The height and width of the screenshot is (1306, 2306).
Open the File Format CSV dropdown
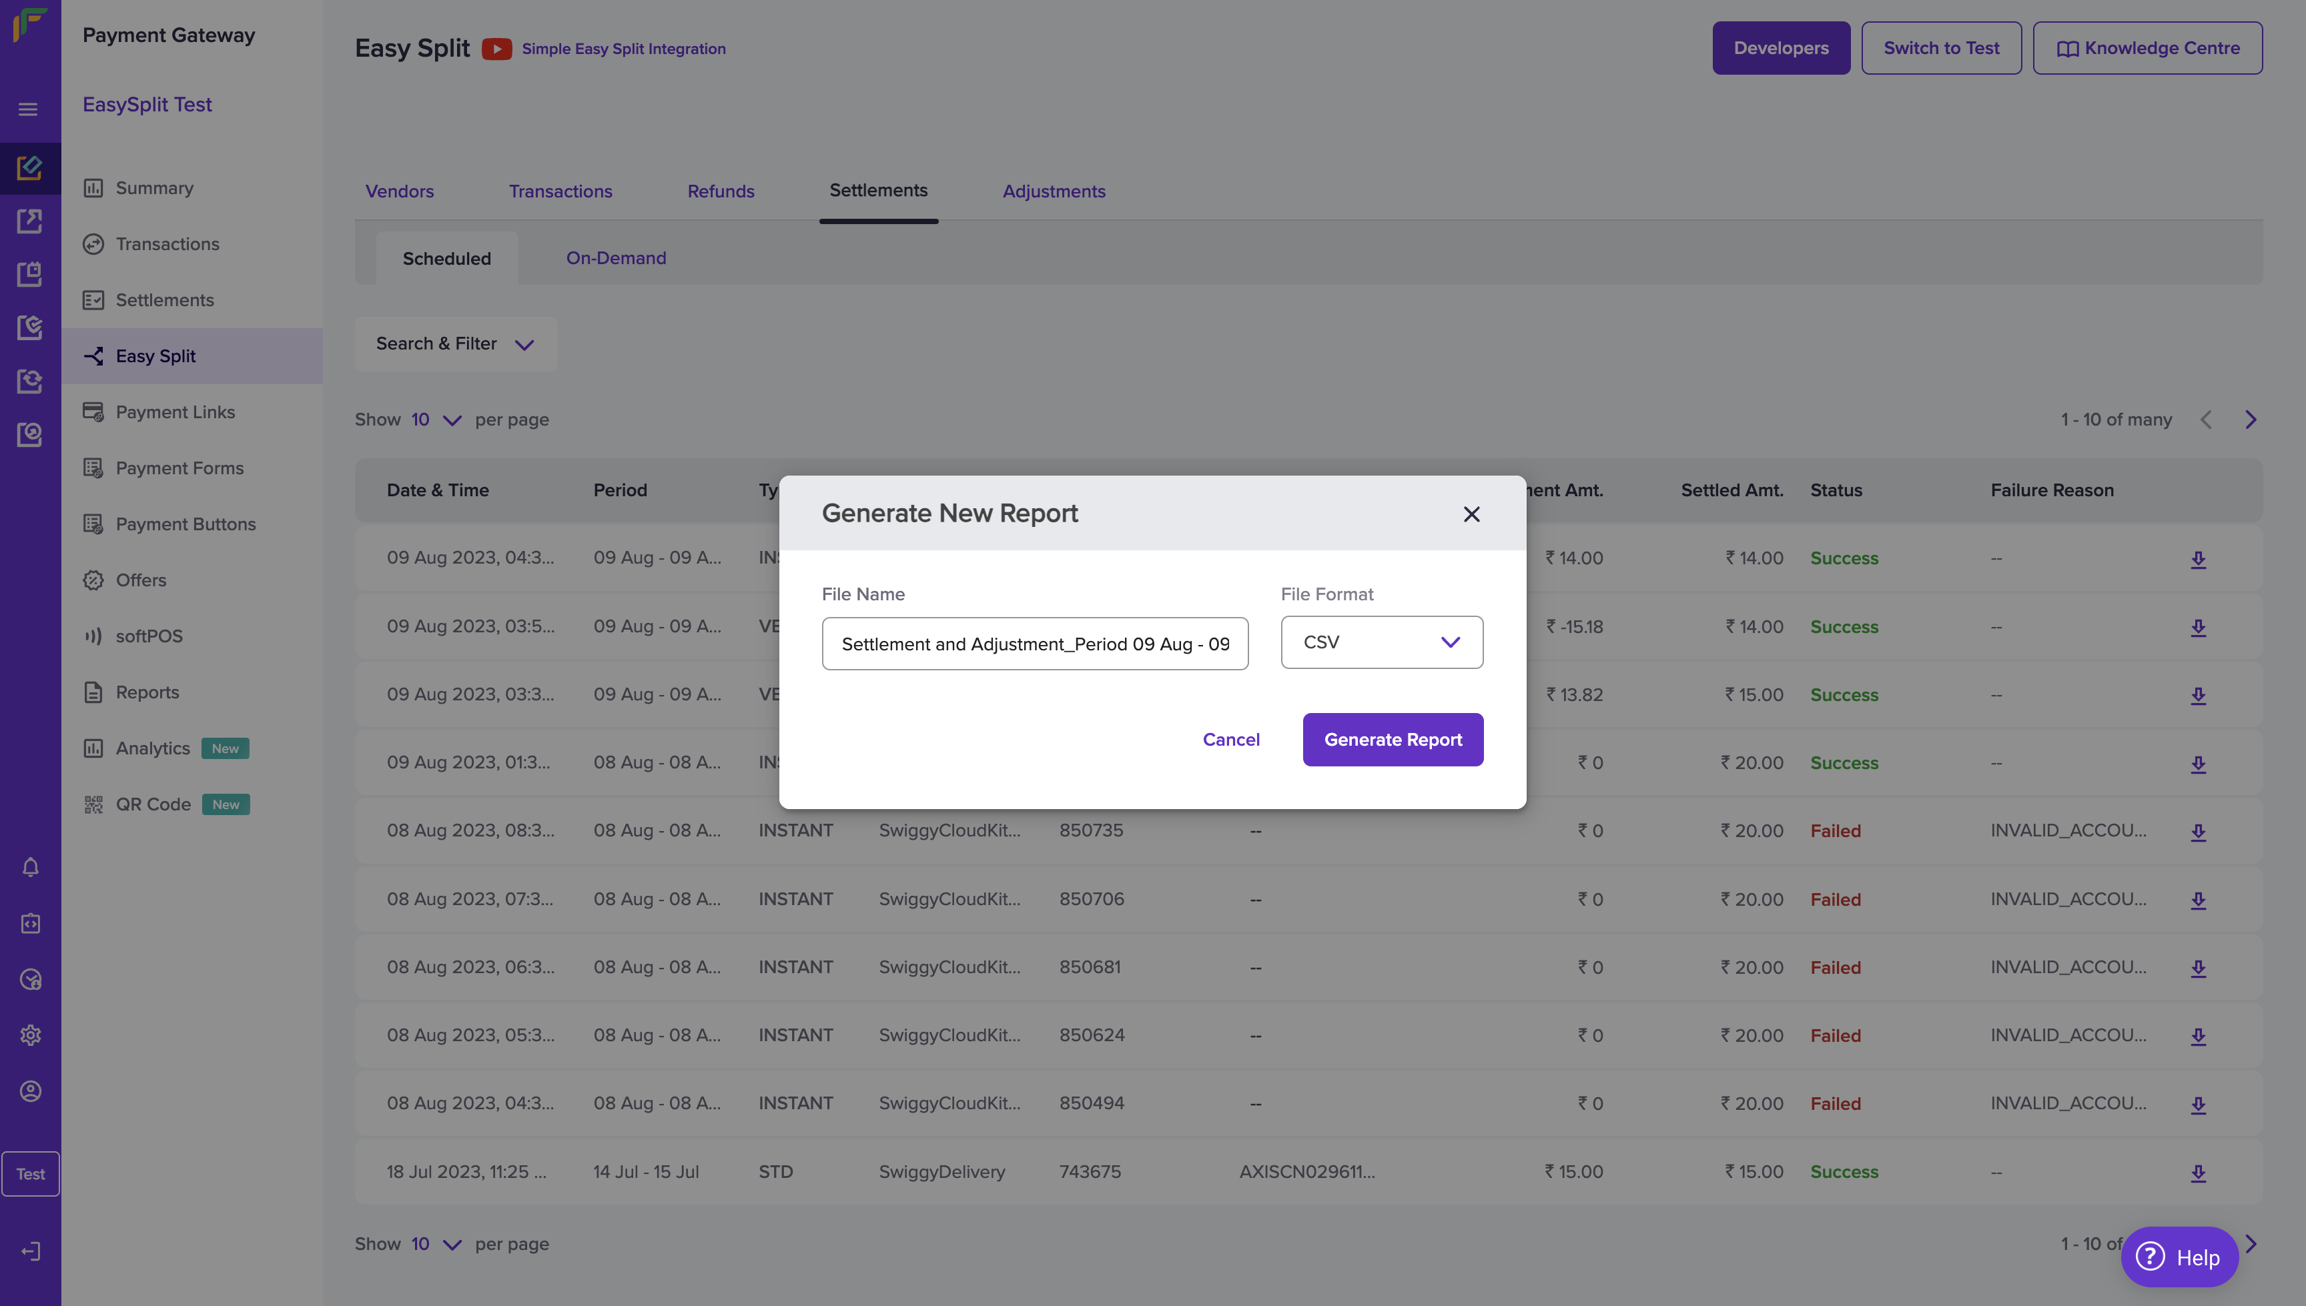1381,642
